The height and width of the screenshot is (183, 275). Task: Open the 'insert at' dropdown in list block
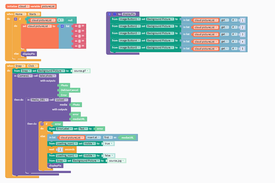pyautogui.click(x=93, y=138)
